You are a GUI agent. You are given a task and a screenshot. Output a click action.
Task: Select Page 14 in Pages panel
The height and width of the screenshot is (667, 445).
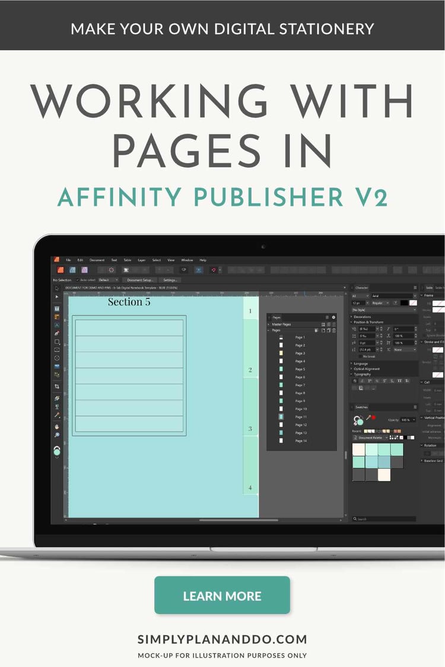300,441
